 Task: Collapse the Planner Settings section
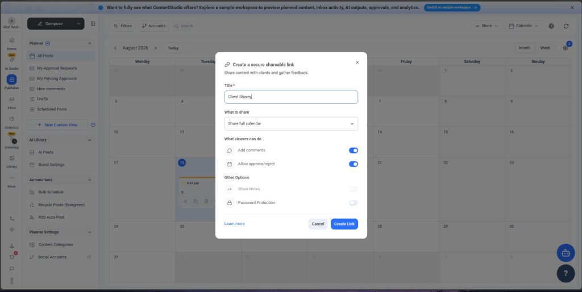click(89, 232)
